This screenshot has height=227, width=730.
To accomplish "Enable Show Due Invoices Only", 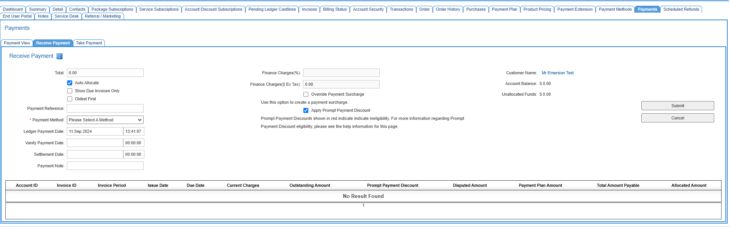I will click(x=70, y=91).
